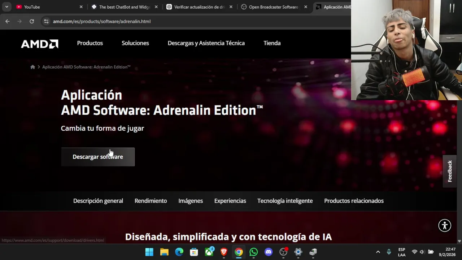Click the microphone tray icon
The width and height of the screenshot is (462, 260).
point(389,252)
